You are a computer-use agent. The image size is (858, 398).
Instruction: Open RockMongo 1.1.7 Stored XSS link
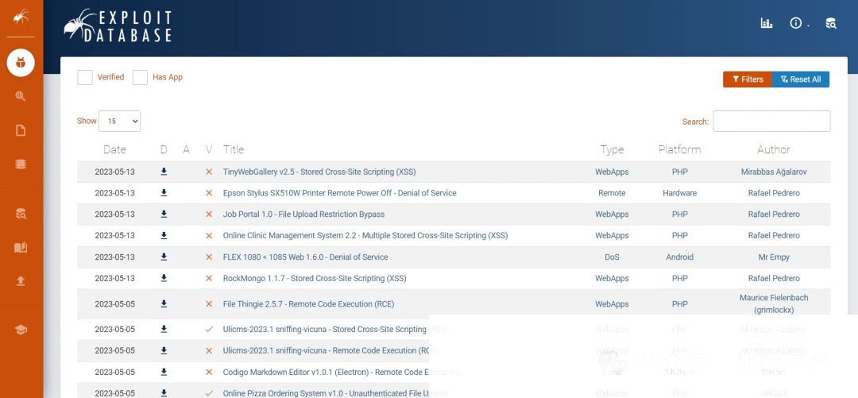315,279
